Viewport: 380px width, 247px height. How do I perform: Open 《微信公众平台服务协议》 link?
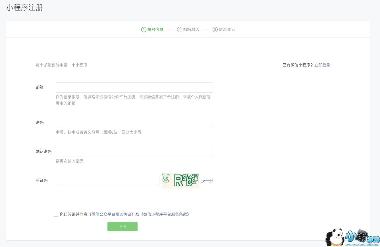click(x=111, y=214)
